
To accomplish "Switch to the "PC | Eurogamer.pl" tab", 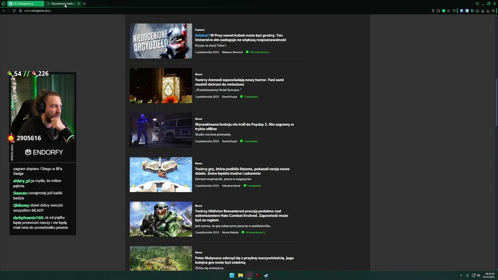I will [26, 3].
